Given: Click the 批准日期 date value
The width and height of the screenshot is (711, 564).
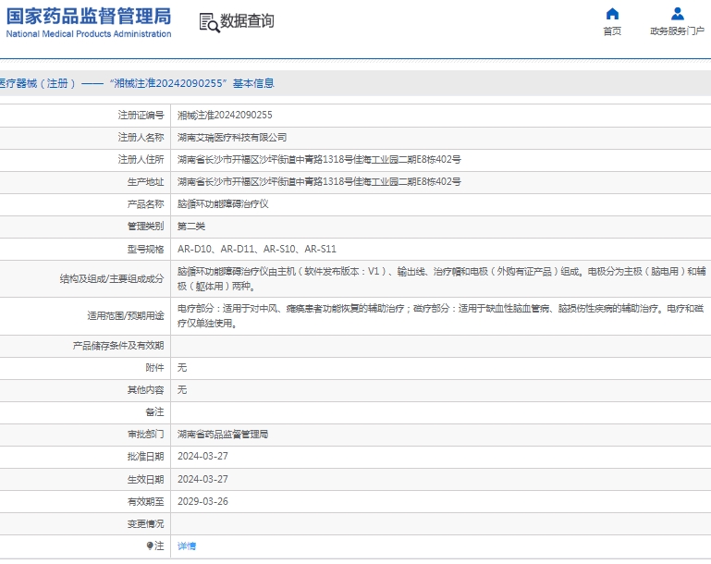Looking at the screenshot, I should point(202,456).
